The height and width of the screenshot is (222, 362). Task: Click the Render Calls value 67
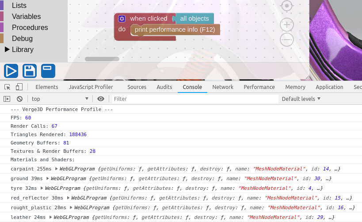(x=54, y=126)
